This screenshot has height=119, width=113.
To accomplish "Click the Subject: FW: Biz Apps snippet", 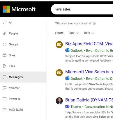I will pos(89,58).
